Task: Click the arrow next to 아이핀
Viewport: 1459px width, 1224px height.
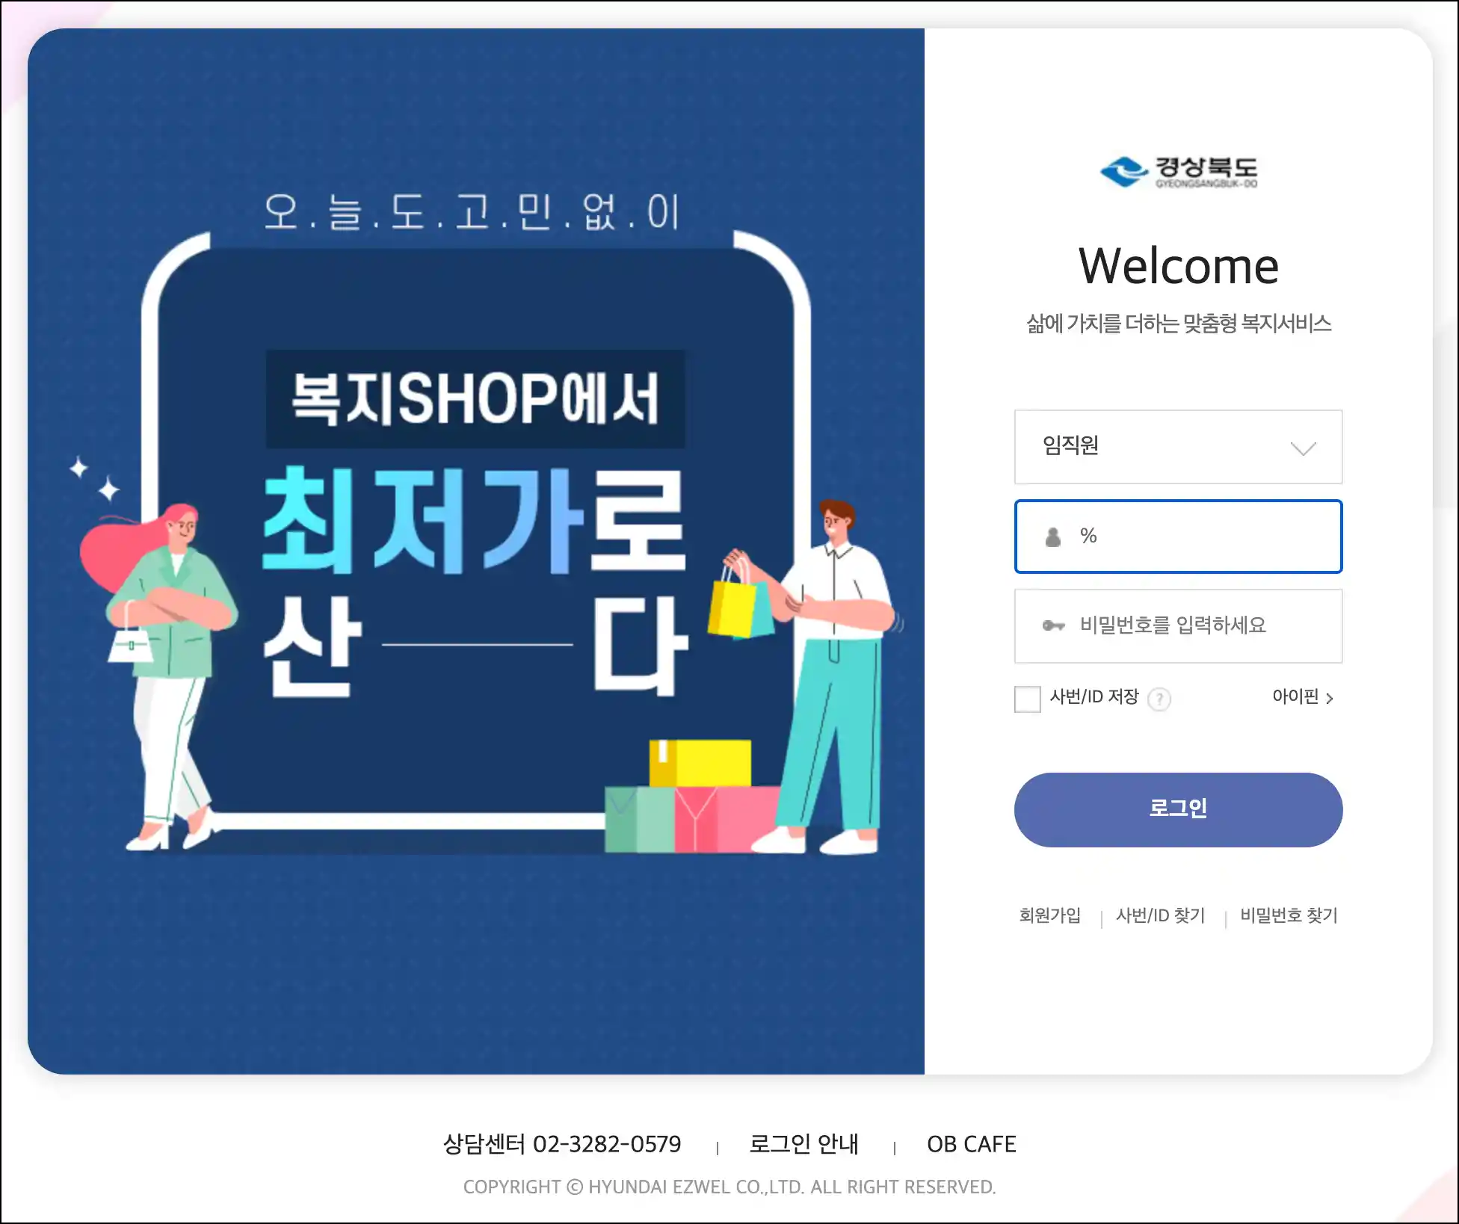Action: [1330, 698]
